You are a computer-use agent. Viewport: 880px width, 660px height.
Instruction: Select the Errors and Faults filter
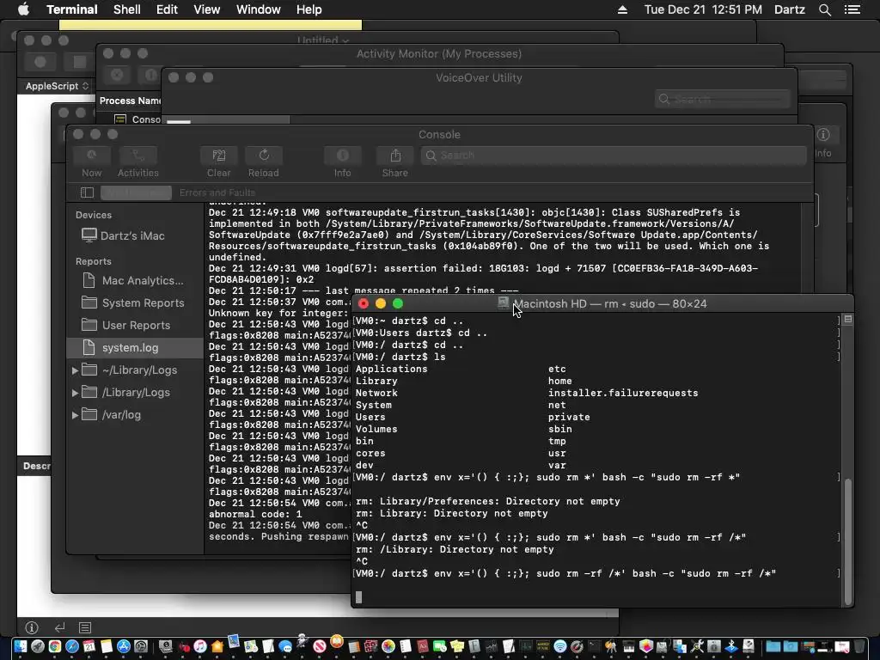[217, 192]
